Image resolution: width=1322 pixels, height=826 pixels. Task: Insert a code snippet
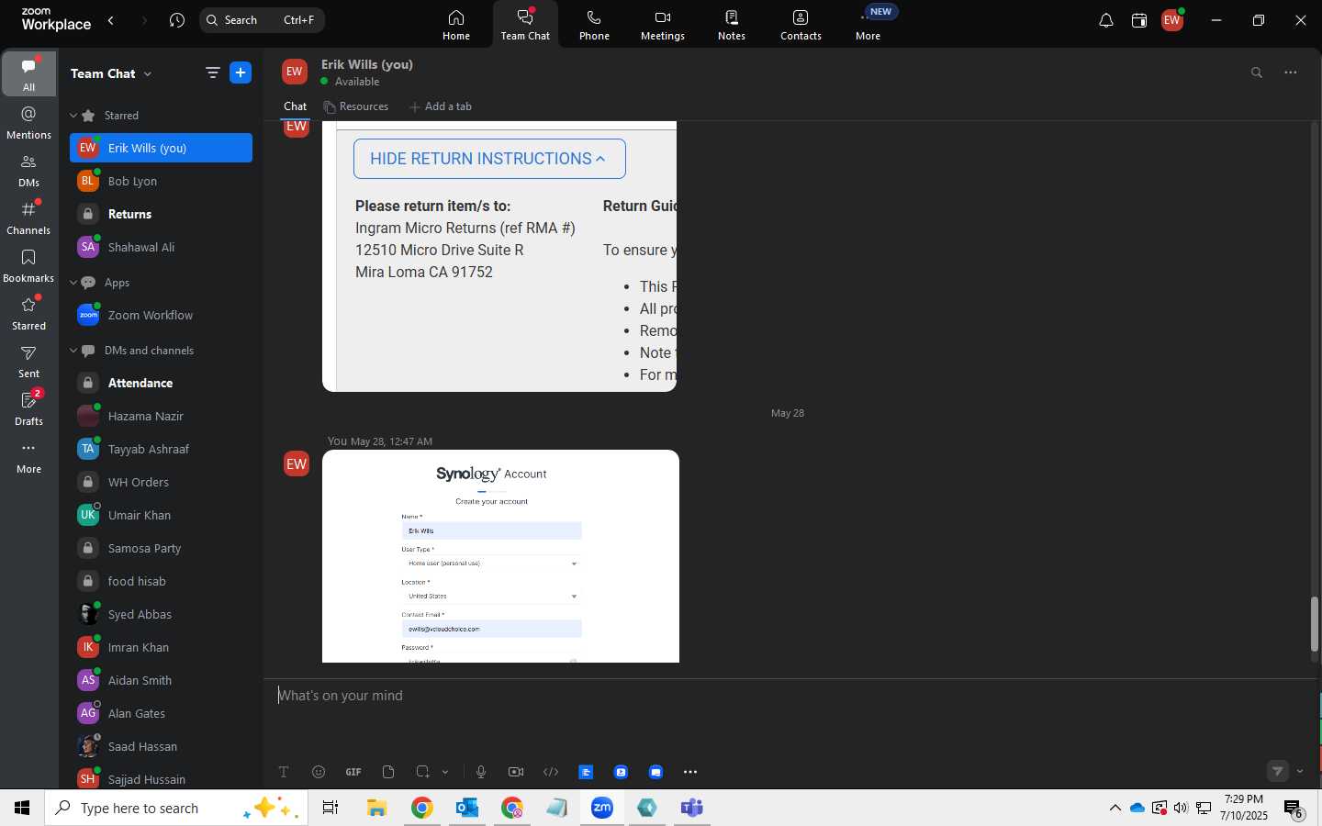551,772
